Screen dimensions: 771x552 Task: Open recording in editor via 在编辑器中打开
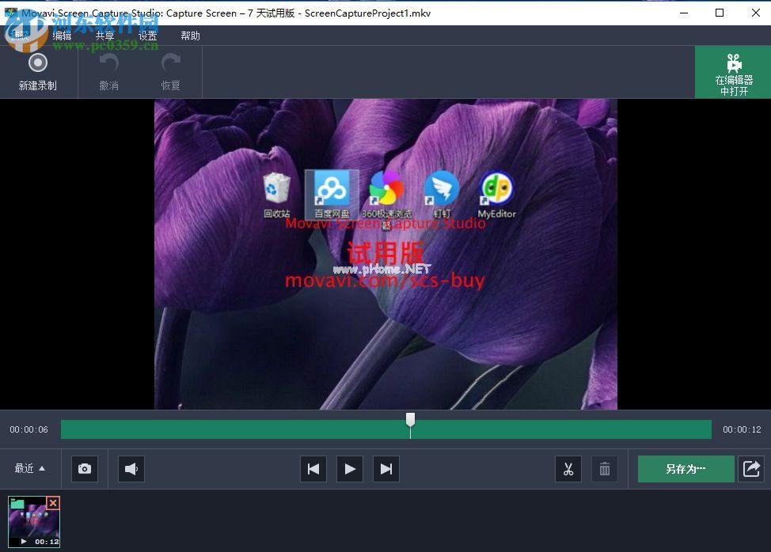[x=733, y=72]
